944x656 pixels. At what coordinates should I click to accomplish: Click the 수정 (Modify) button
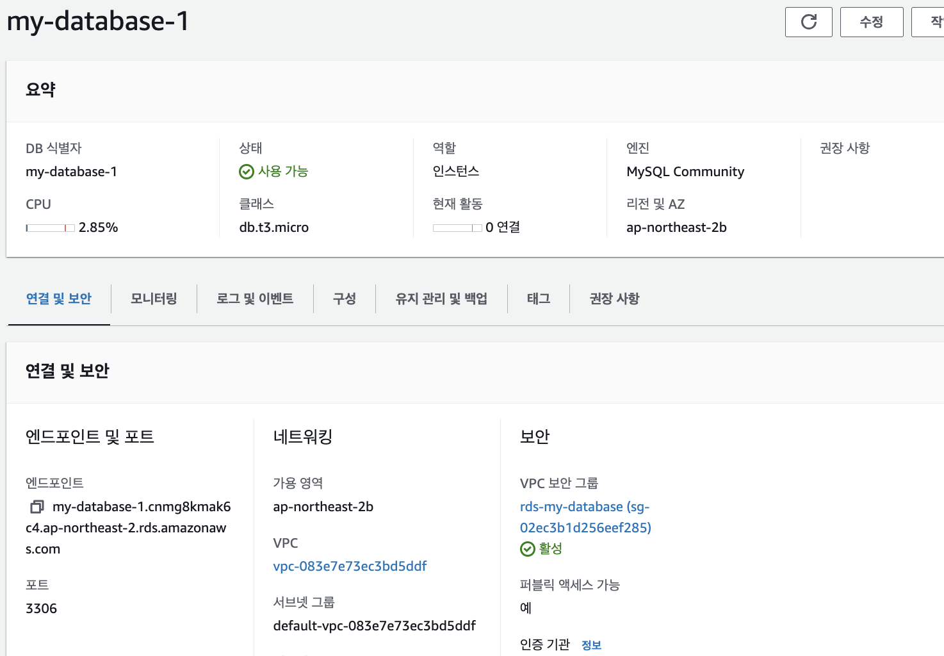[871, 22]
